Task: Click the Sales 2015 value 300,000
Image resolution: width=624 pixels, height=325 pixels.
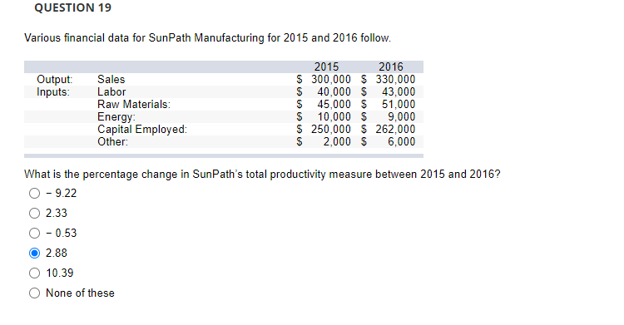Action: (x=330, y=79)
